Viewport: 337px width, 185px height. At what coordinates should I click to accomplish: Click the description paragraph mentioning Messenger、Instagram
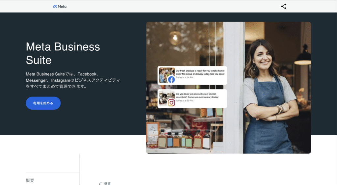point(73,80)
